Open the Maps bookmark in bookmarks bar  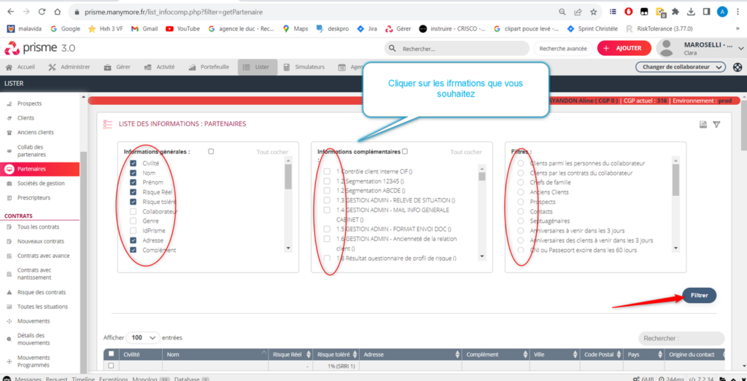[295, 28]
